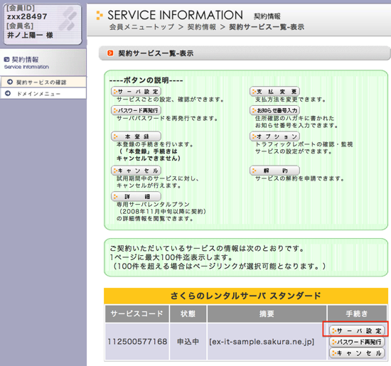Click legend サーバ設定 sample button
391x366 pixels.
[136, 91]
